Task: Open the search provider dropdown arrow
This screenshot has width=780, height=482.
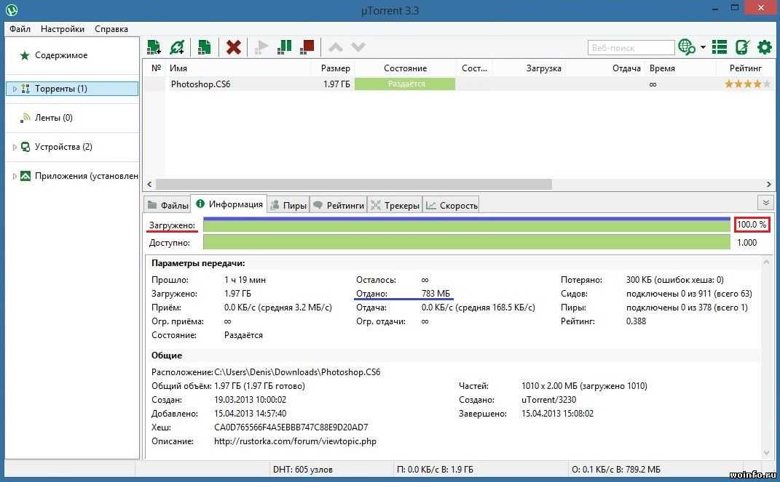Action: click(x=703, y=47)
